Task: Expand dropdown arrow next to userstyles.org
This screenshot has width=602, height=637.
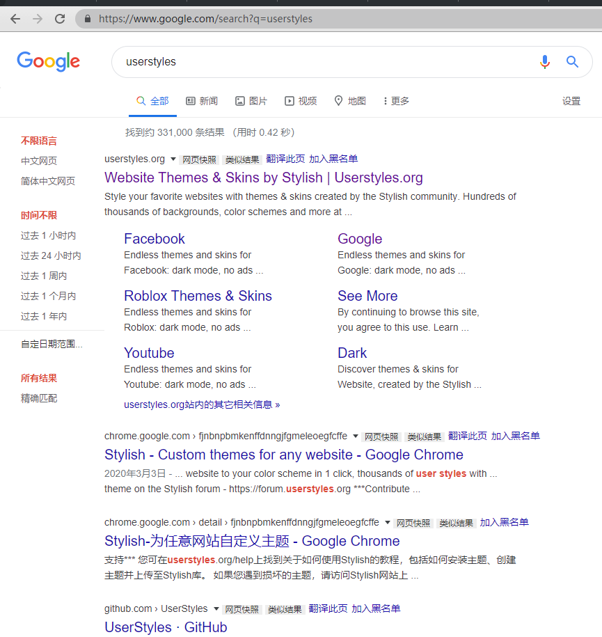Action: [173, 159]
